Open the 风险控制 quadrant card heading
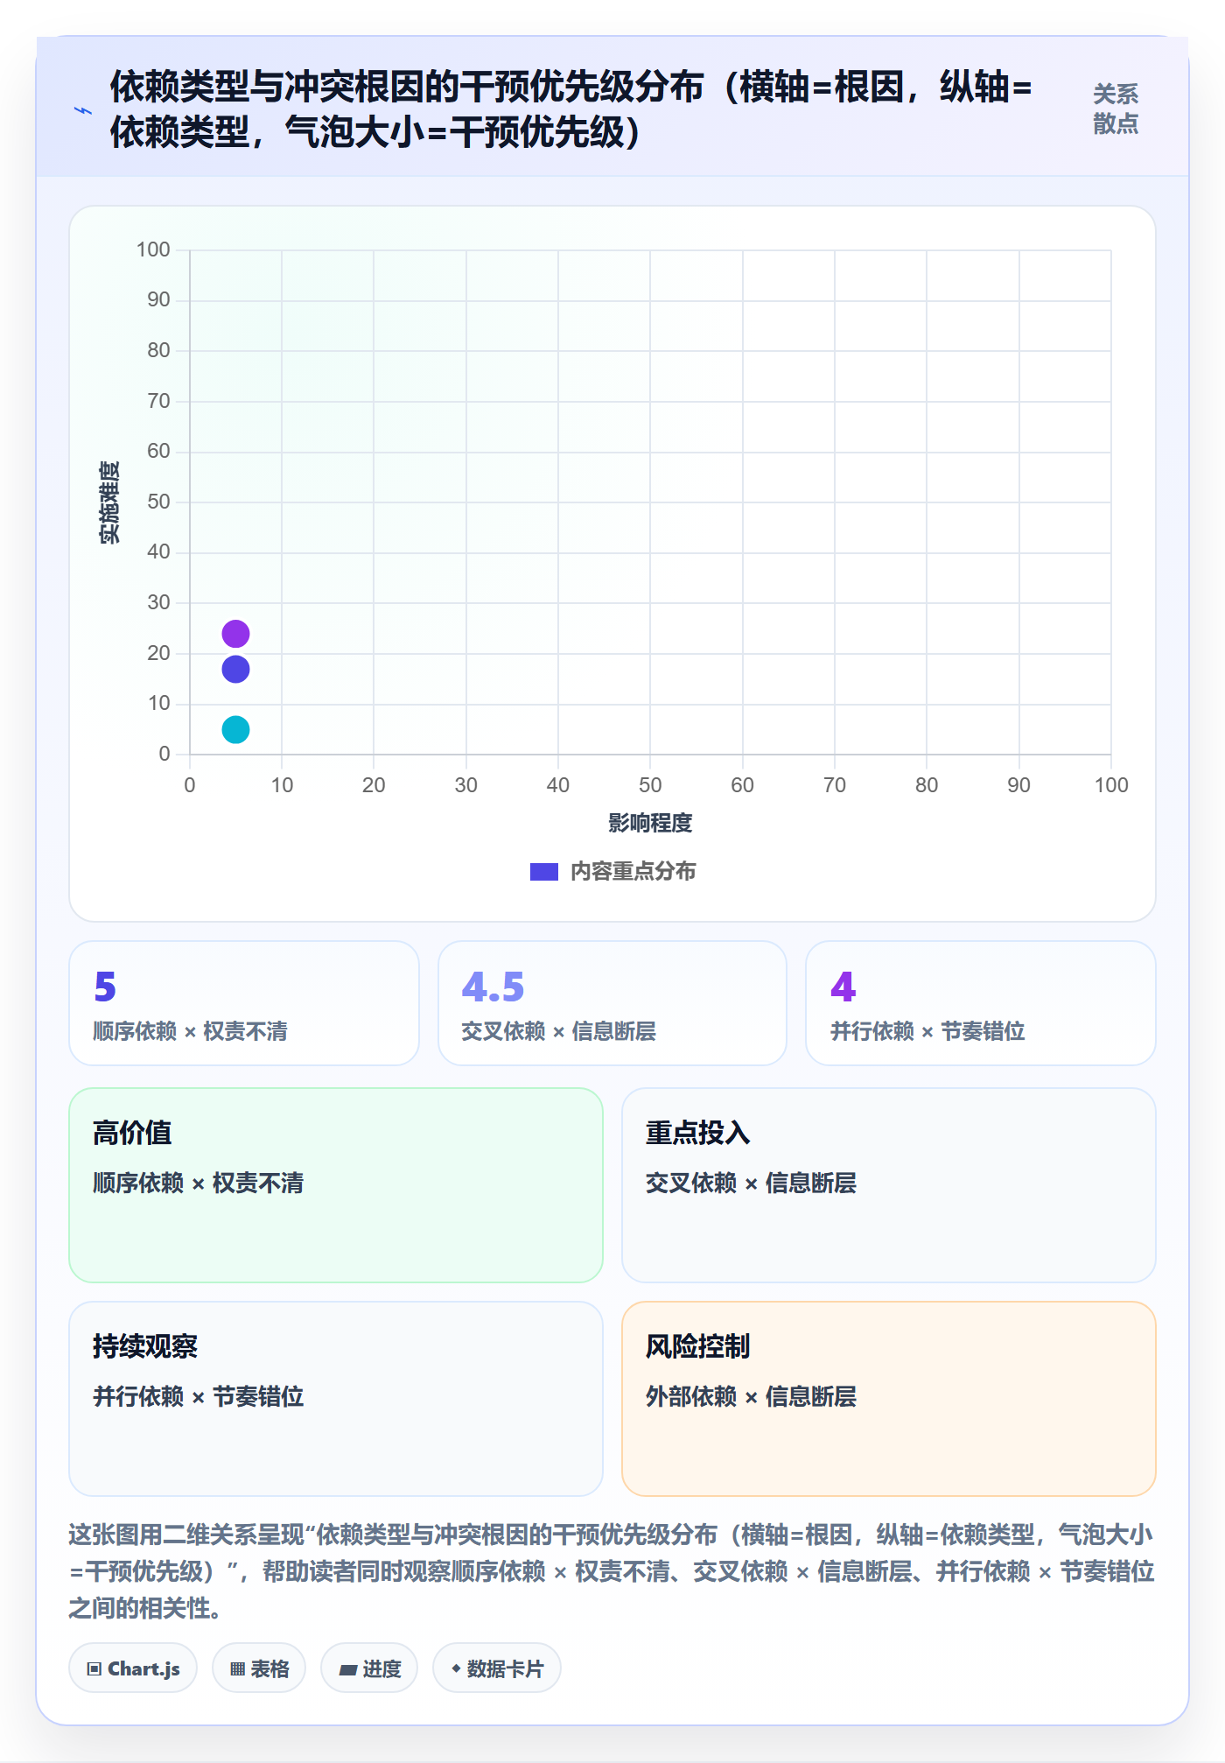 click(x=698, y=1346)
